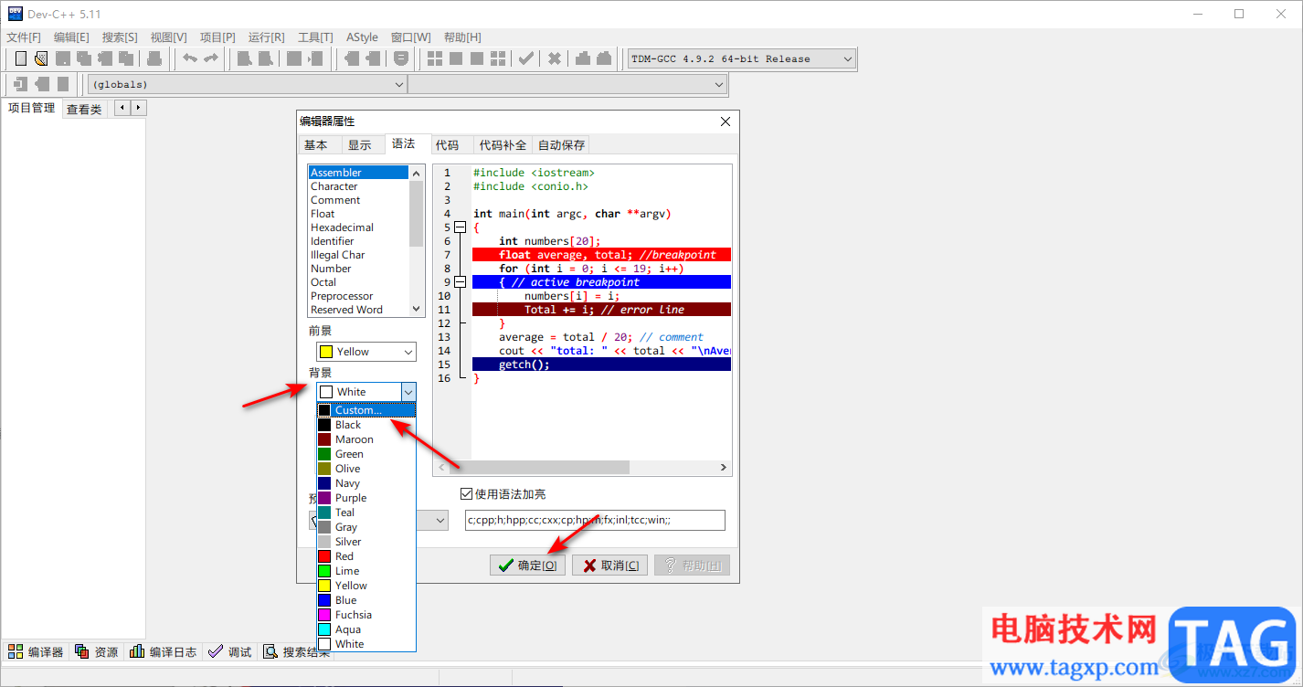Screen dimensions: 1303x687
Task: Open the 编译器 bottom panel tab
Action: coord(36,651)
